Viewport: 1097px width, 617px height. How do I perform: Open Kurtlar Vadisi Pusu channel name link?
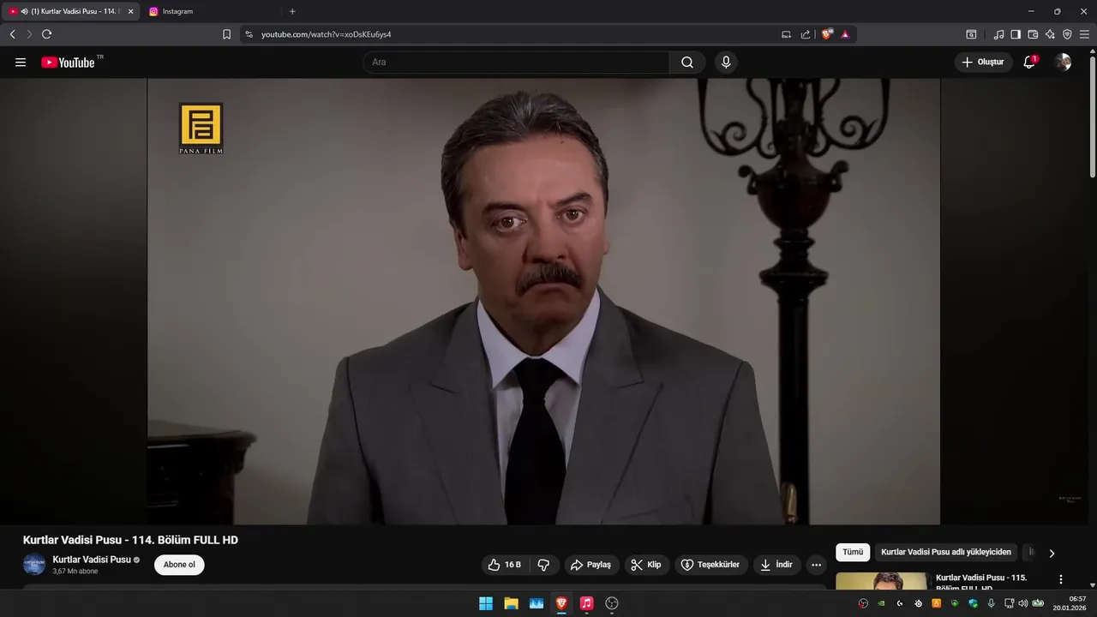coord(92,560)
